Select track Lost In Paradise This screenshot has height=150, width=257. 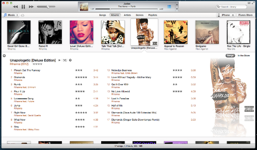(120, 99)
